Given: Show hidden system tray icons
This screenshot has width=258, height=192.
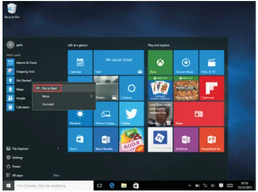Looking at the screenshot, I should click(x=189, y=185).
